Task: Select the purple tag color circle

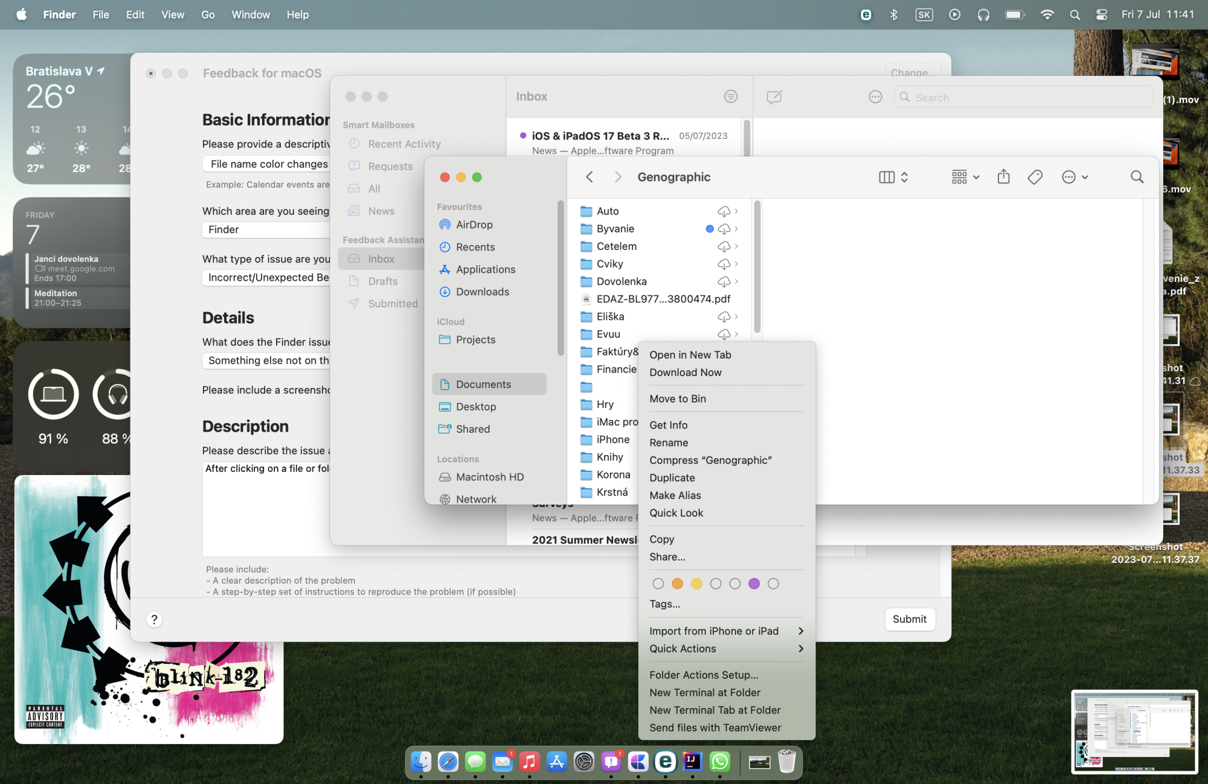Action: (x=754, y=584)
